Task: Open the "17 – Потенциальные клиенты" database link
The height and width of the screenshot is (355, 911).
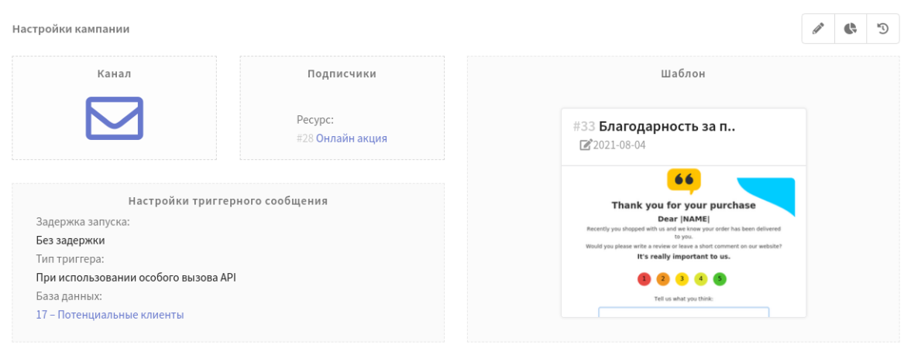Action: pos(110,315)
